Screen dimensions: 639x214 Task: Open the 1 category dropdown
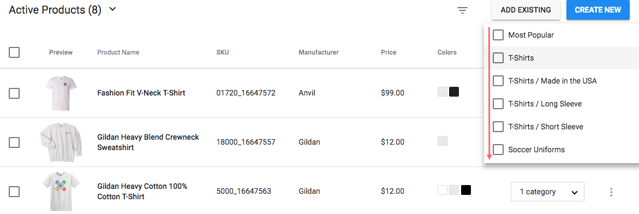[x=547, y=192]
